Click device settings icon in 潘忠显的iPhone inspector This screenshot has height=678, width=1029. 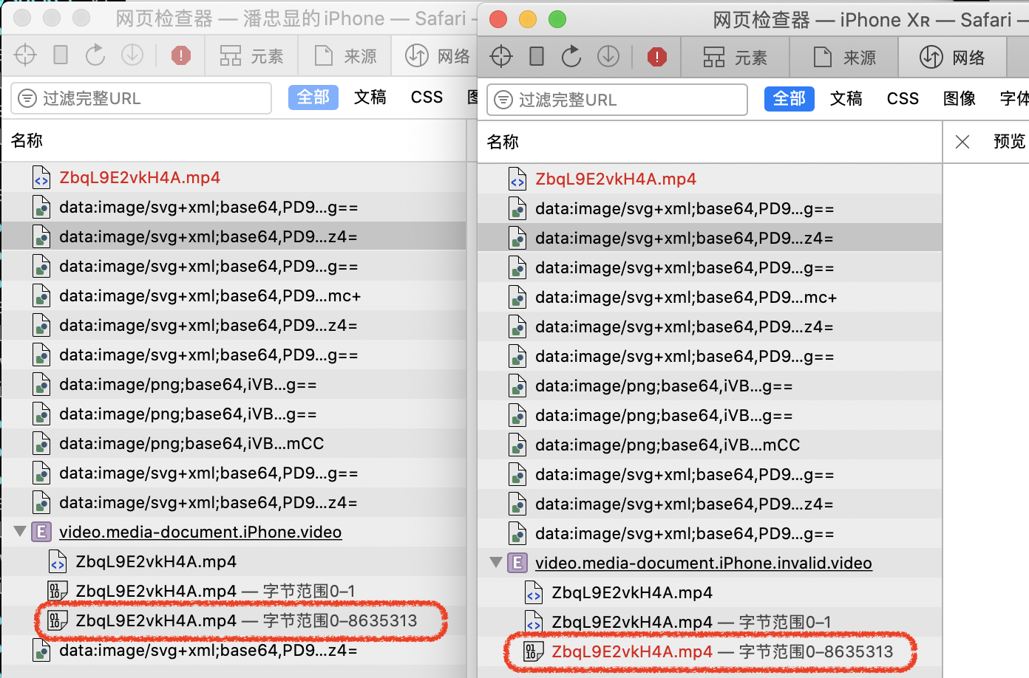(61, 55)
